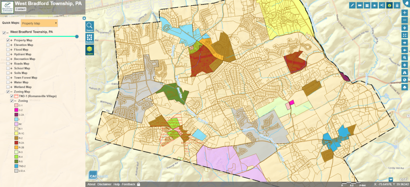Uncheck the Zoning Map layer
This screenshot has width=410, height=187.
tap(8, 92)
